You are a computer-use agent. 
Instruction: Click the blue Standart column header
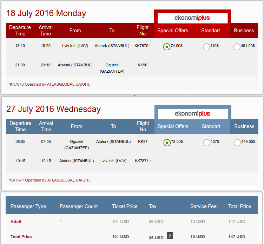tap(211, 126)
